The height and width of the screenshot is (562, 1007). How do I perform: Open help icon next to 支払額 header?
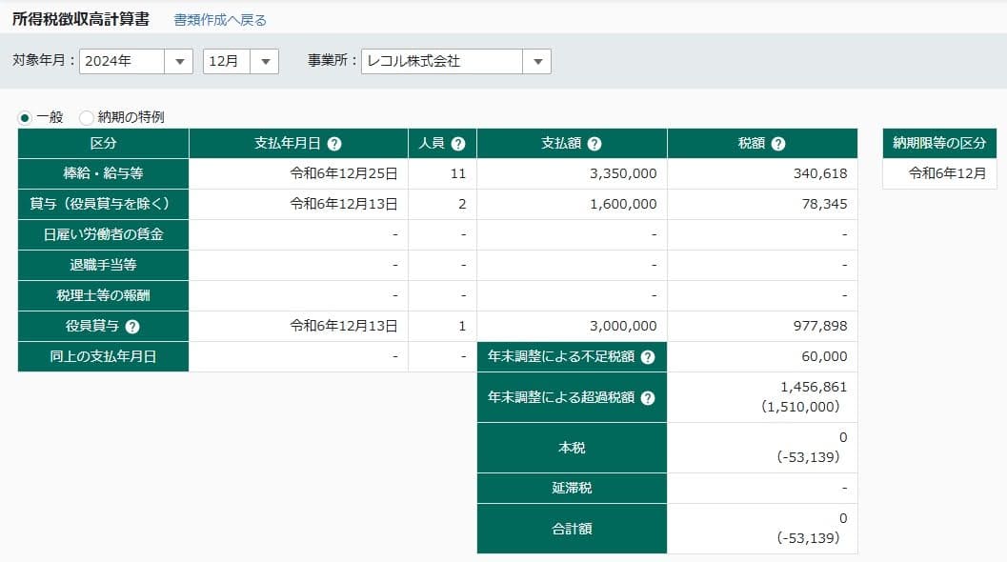pyautogui.click(x=594, y=144)
